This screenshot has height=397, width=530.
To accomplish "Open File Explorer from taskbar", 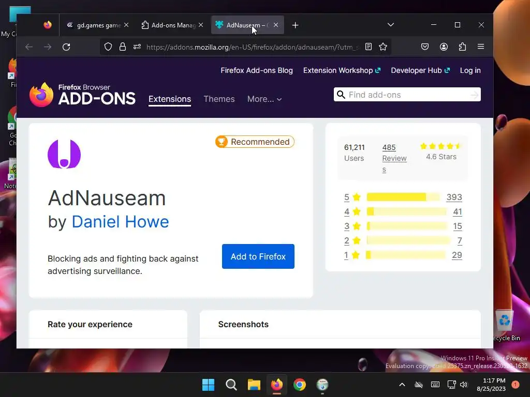I will [254, 385].
